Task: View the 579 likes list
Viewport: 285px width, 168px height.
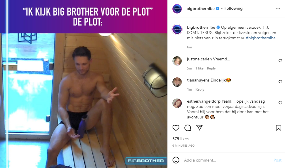Action: [181, 139]
